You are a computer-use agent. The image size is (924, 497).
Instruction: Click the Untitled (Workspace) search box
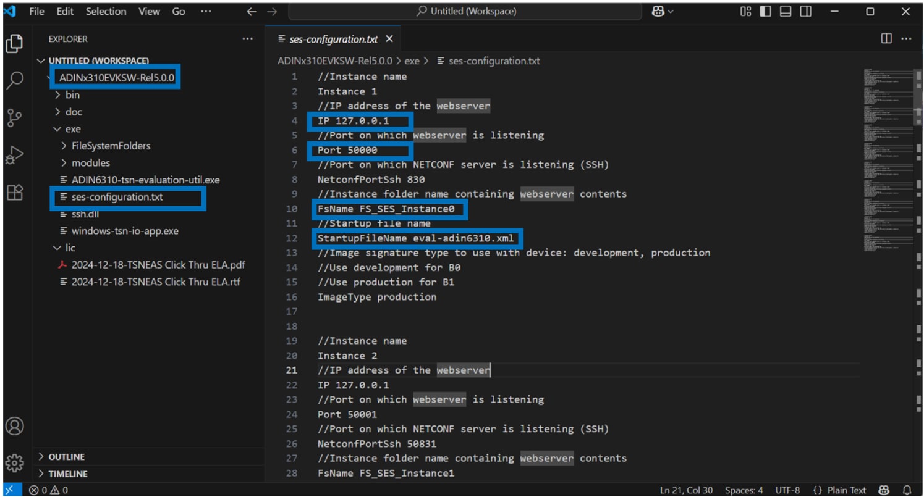pos(466,11)
